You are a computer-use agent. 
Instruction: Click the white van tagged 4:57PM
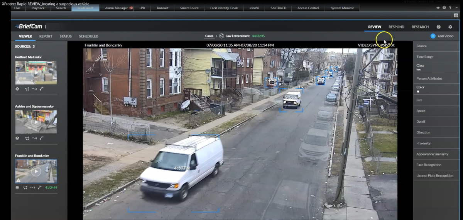coord(181,167)
